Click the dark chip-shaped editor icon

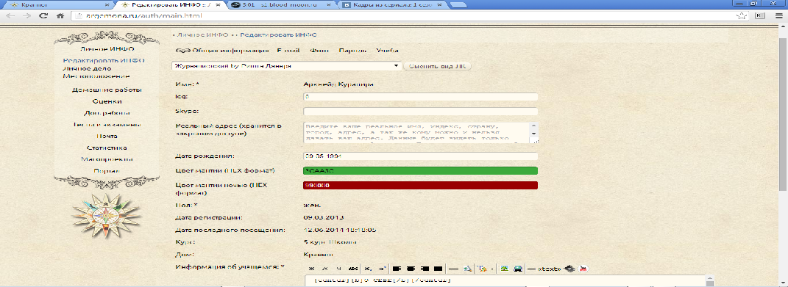(569, 269)
